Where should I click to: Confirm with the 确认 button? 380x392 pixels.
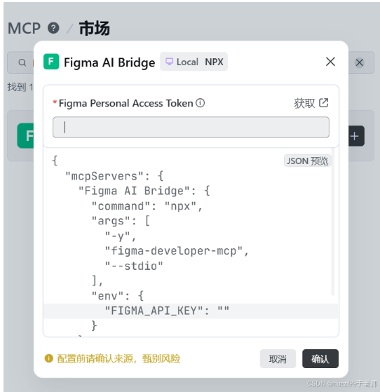pos(320,359)
